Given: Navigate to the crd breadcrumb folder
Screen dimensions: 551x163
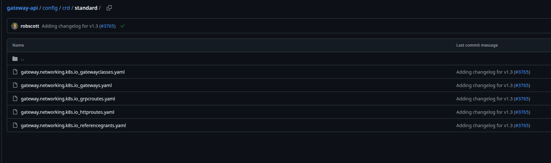Looking at the screenshot, I should [66, 8].
